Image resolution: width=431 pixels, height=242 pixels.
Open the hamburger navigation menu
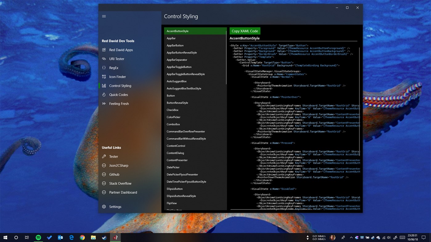pyautogui.click(x=104, y=16)
